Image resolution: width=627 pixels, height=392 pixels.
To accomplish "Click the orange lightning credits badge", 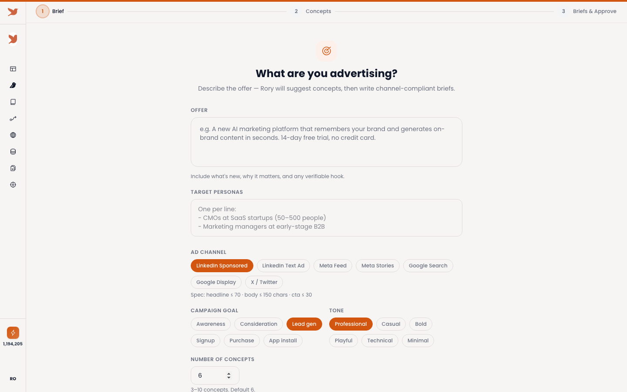I will click(x=13, y=332).
